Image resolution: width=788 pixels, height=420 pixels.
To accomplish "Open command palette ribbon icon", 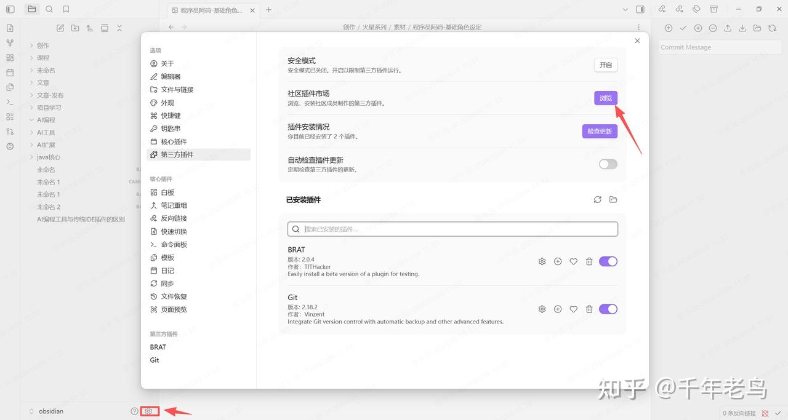I will 10,102.
